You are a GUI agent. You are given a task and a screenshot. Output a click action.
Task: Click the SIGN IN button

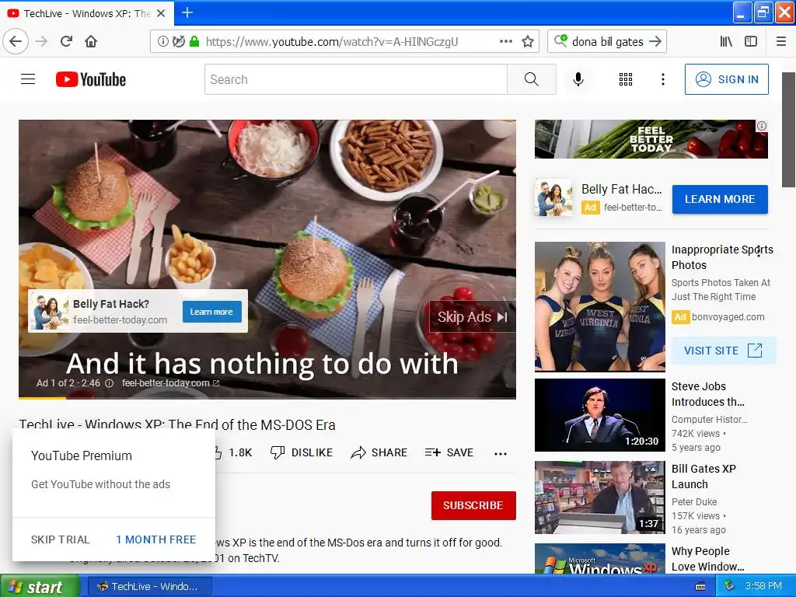click(x=727, y=79)
